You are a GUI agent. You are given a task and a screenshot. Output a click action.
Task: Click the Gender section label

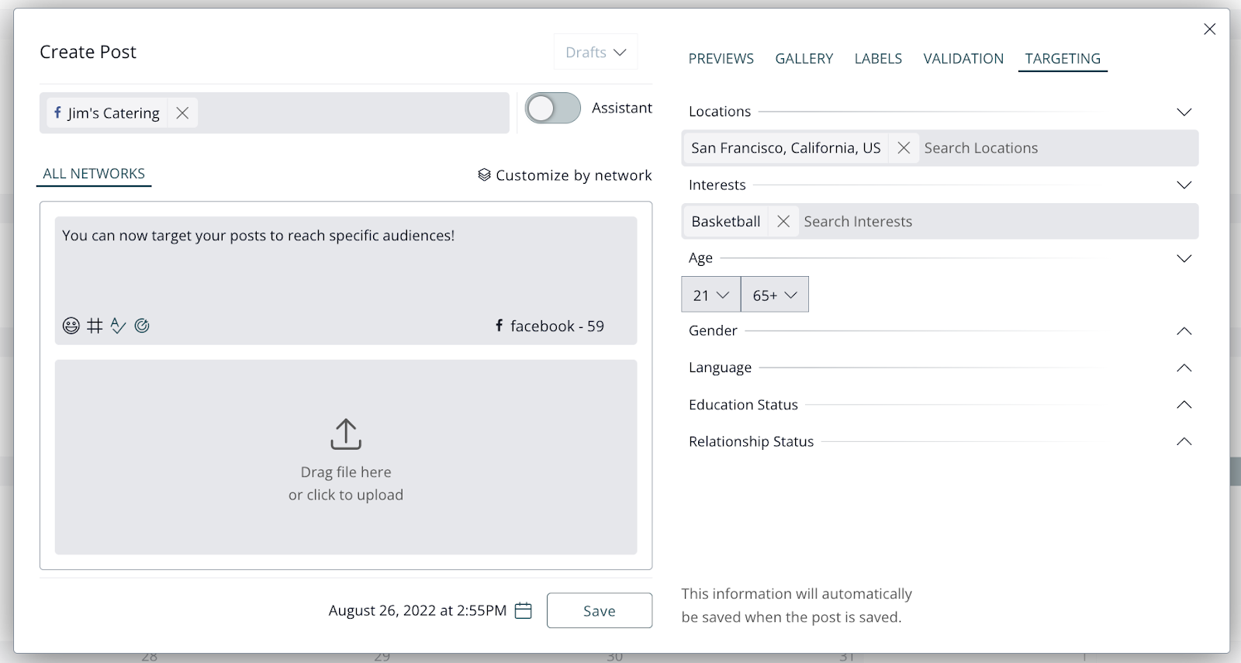713,331
